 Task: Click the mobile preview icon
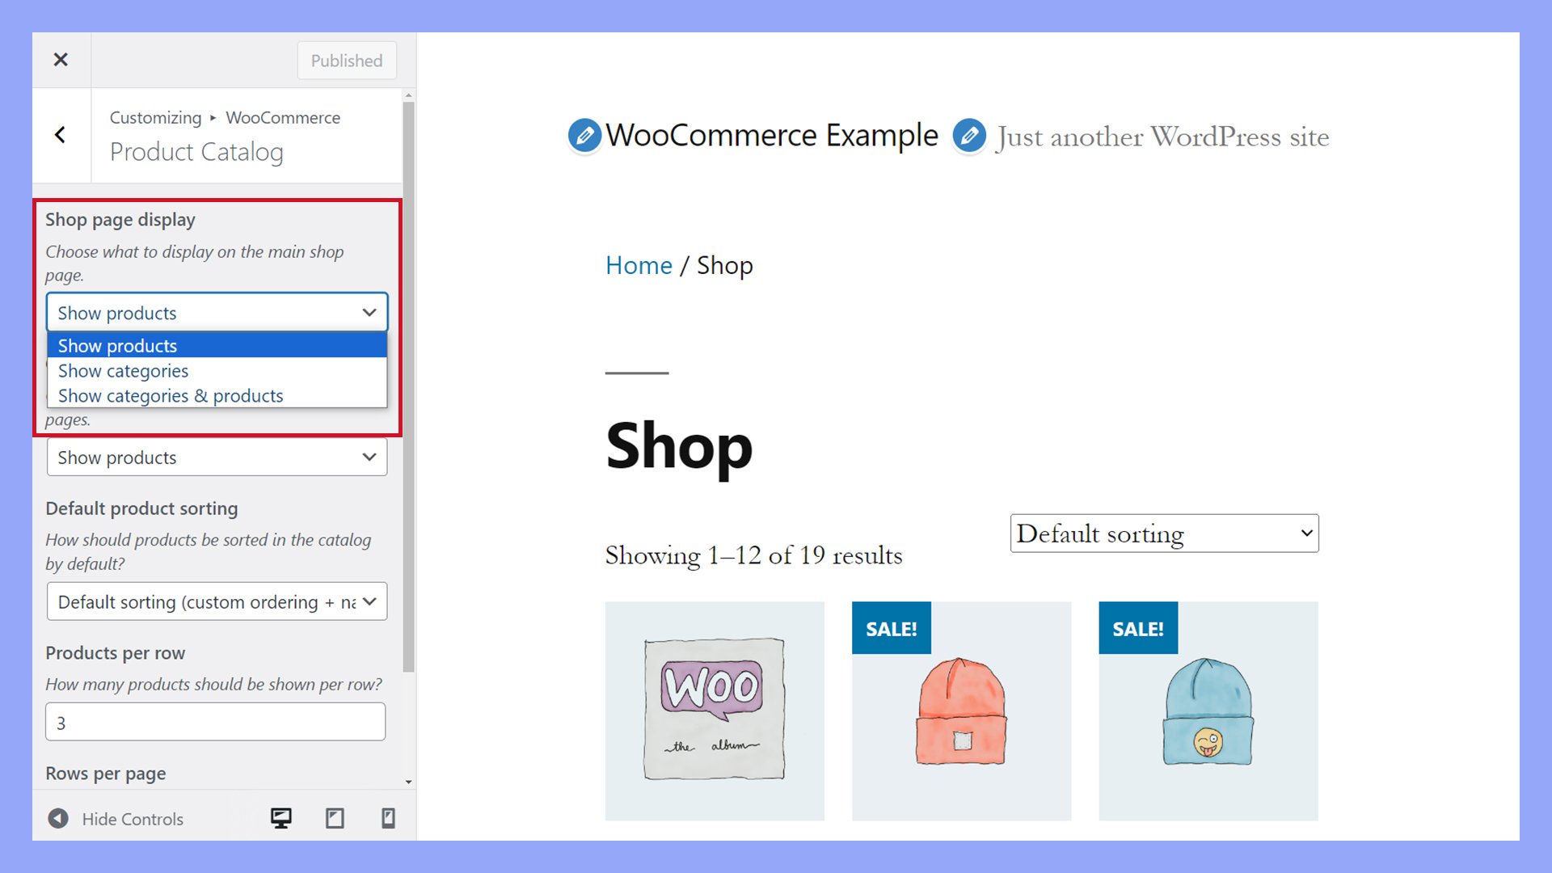(387, 817)
